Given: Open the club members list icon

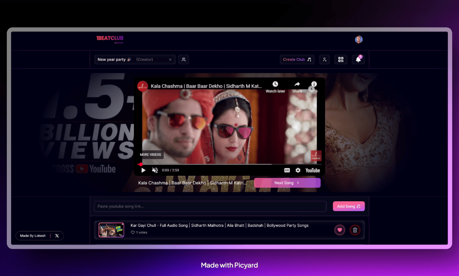Looking at the screenshot, I should tap(184, 59).
